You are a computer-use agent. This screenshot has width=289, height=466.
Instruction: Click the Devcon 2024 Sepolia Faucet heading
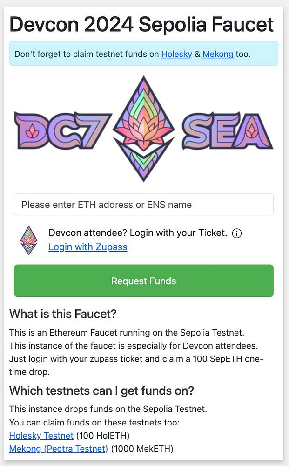[x=141, y=24]
